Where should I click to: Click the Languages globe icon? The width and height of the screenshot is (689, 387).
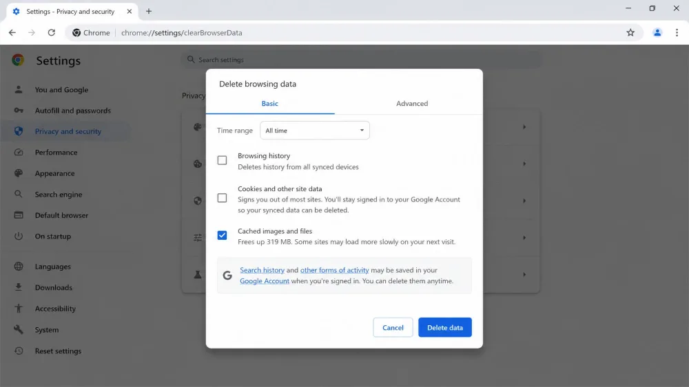19,266
